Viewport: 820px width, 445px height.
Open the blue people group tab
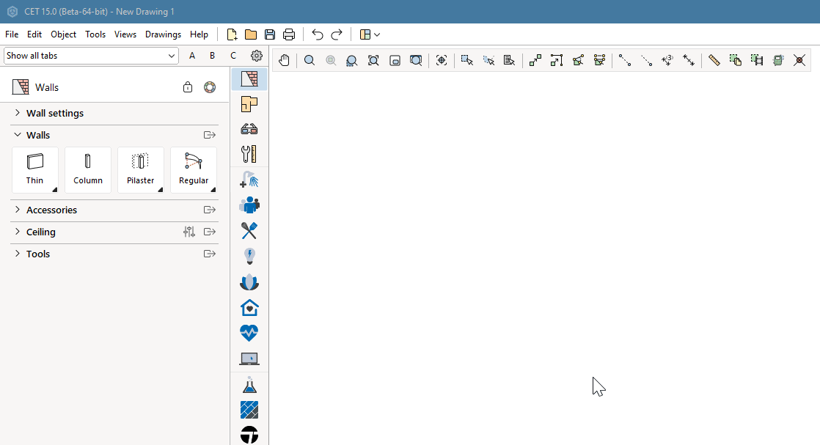(x=249, y=205)
